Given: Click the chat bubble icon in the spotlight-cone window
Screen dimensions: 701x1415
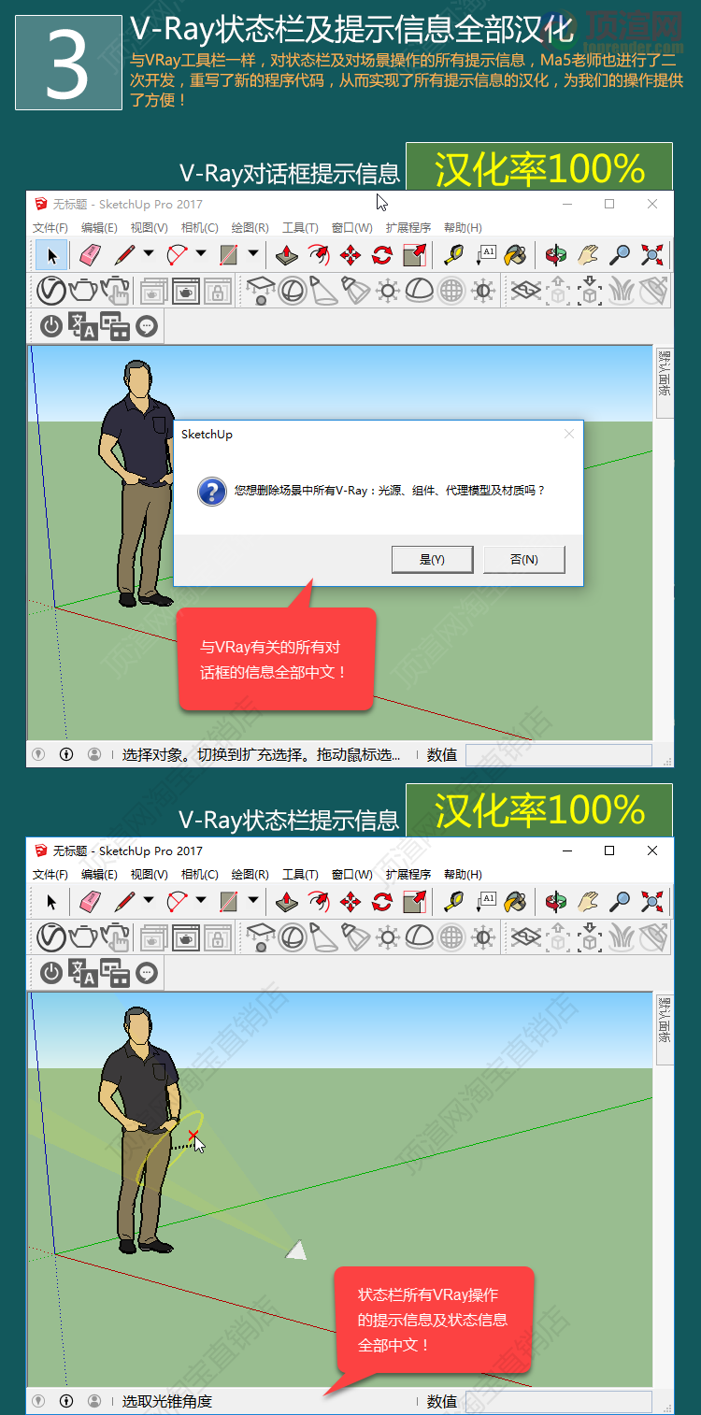Looking at the screenshot, I should coord(146,973).
